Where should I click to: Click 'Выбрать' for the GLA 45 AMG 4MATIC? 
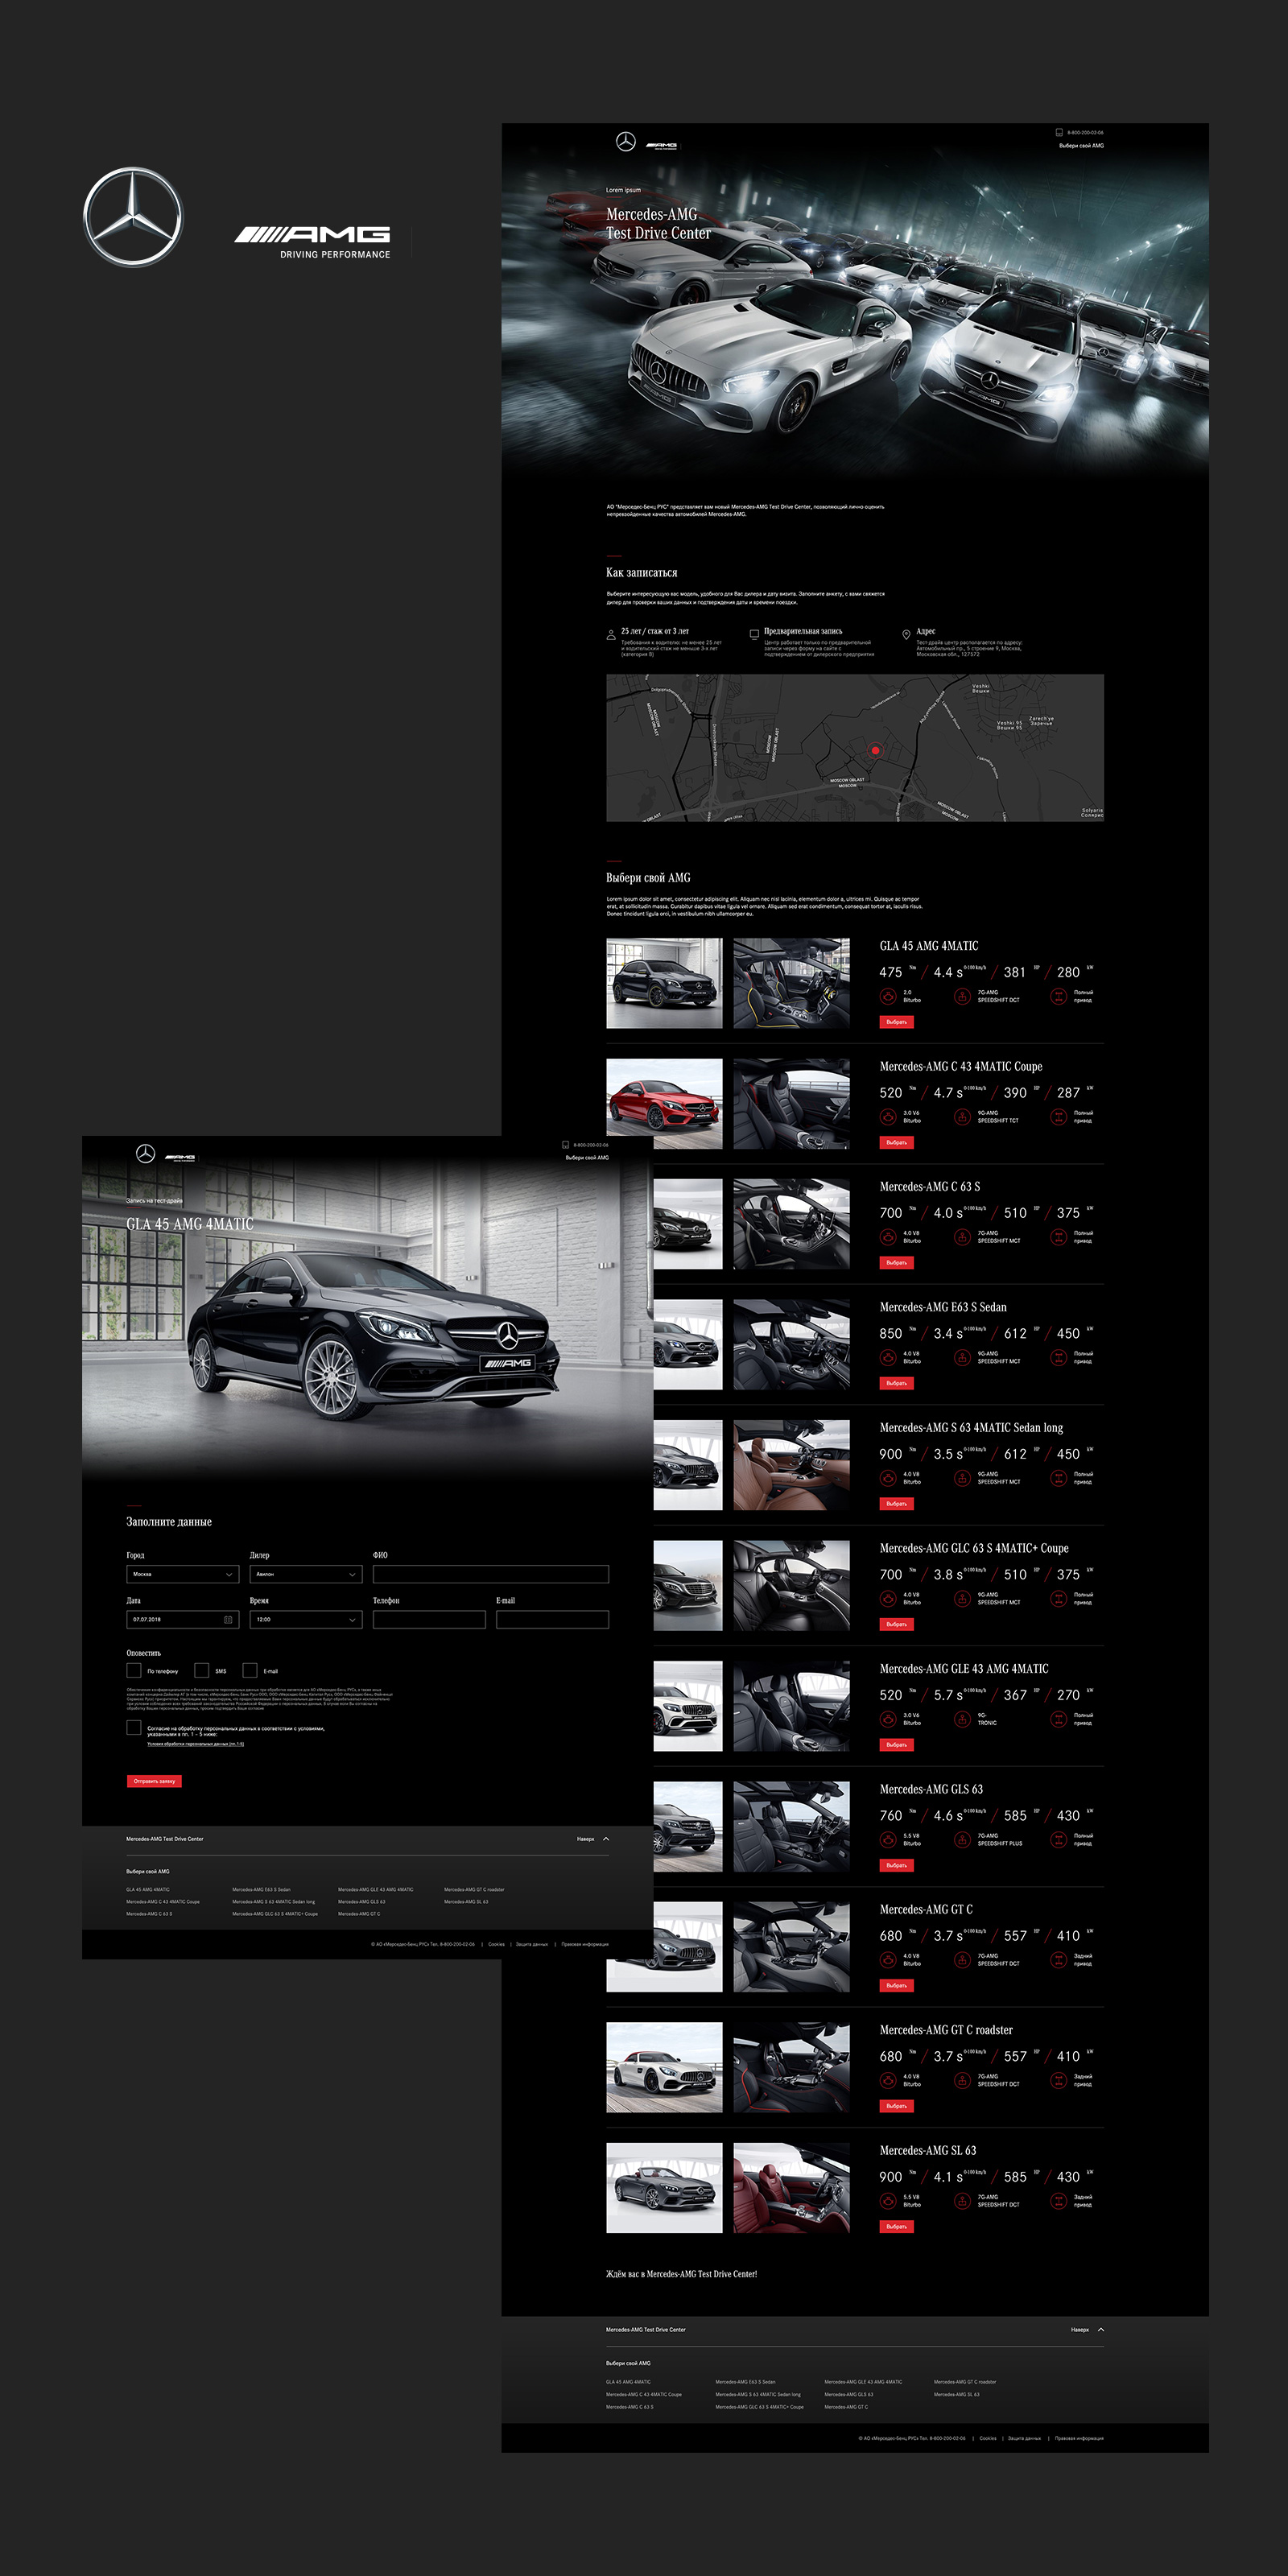coord(897,1022)
